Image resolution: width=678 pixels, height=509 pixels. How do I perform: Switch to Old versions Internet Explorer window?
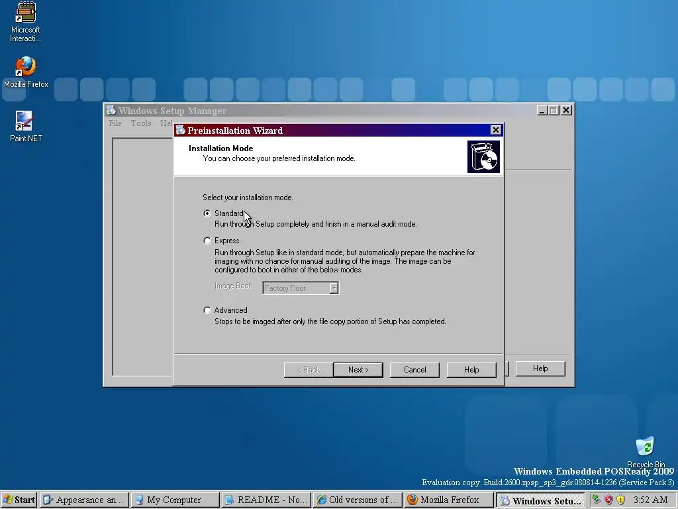pos(357,500)
